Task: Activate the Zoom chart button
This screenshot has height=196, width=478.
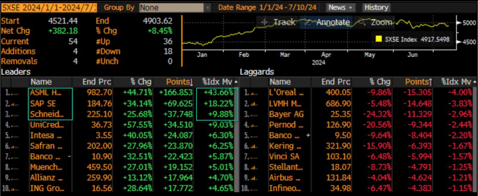Action: 375,22
